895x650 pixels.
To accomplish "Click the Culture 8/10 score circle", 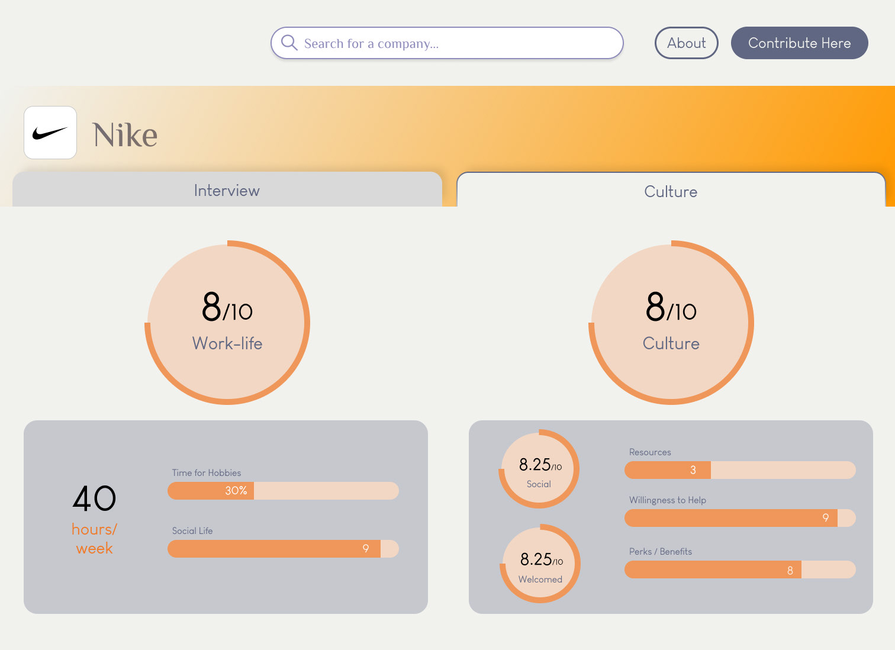I will (671, 323).
